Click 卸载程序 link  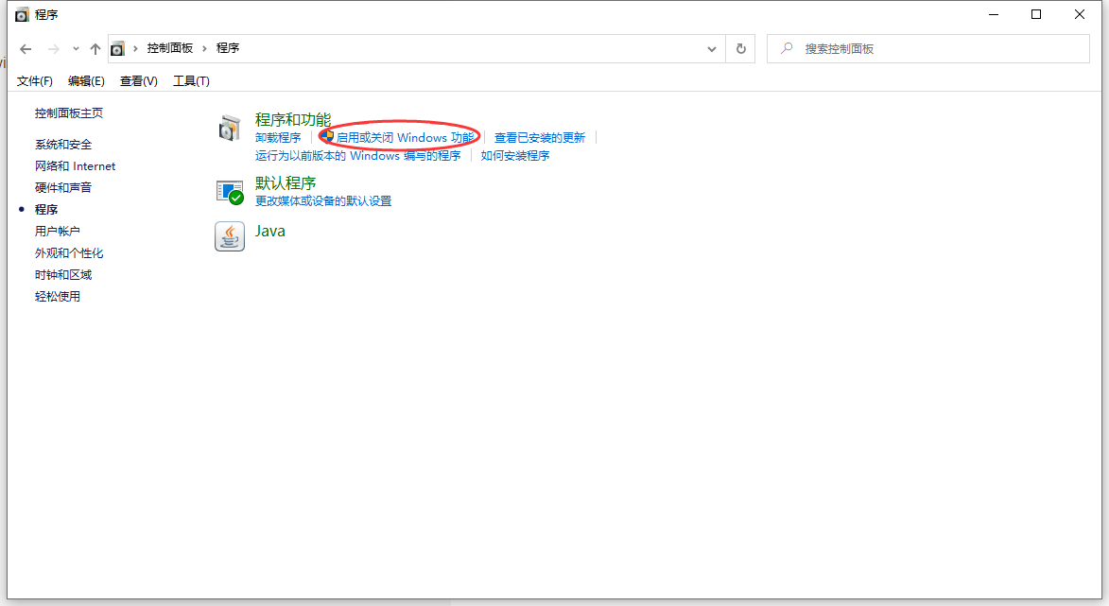(278, 138)
